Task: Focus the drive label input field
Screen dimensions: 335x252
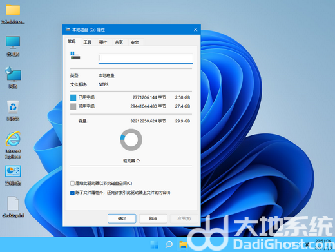Action: [x=146, y=59]
